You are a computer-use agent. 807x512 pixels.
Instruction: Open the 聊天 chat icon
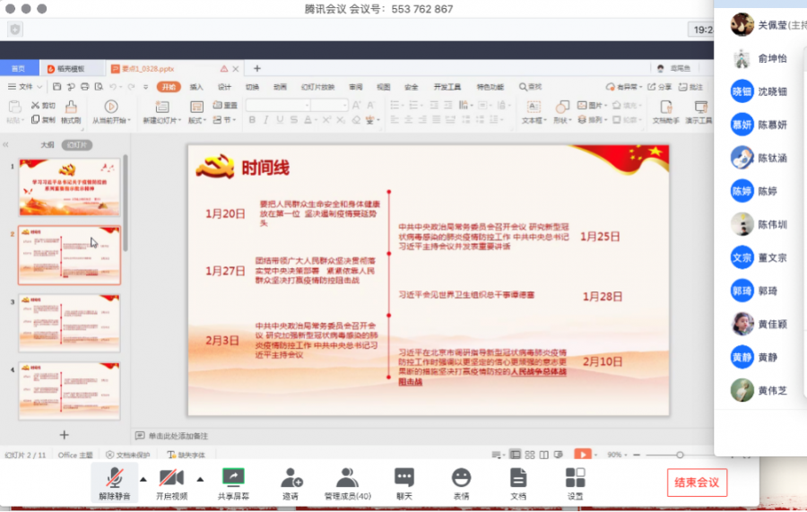404,482
